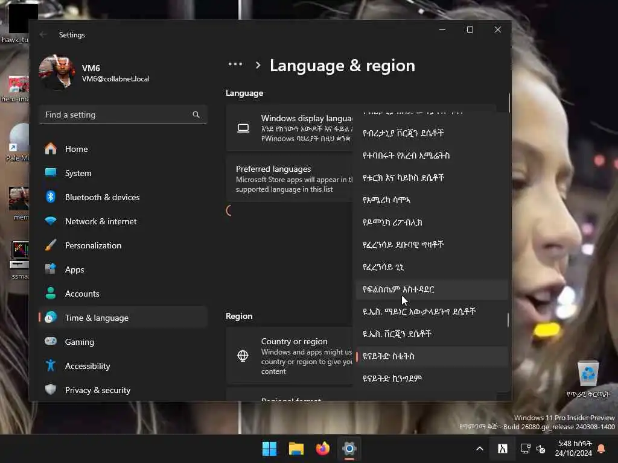Select the hero-ima desktop image file

click(x=16, y=89)
